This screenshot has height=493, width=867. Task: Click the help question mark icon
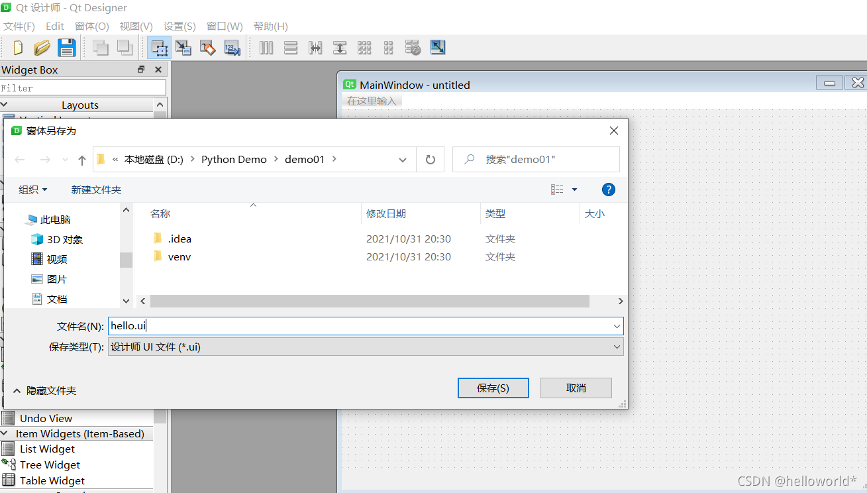point(608,190)
